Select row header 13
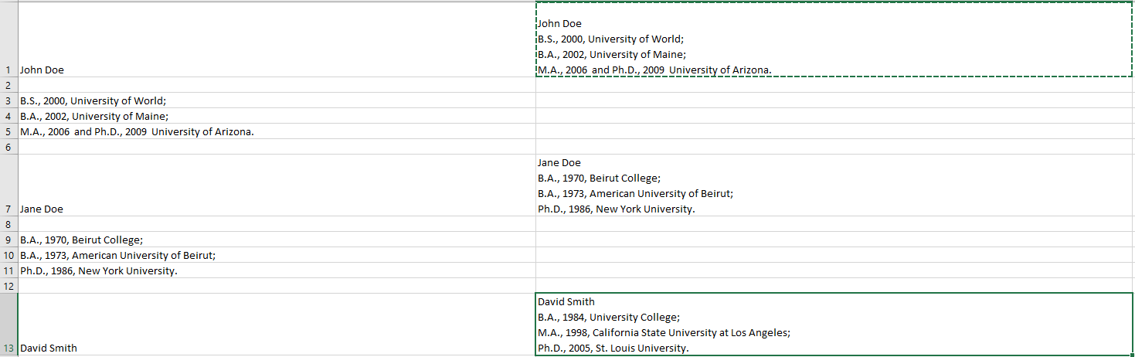The width and height of the screenshot is (1135, 357). point(8,325)
